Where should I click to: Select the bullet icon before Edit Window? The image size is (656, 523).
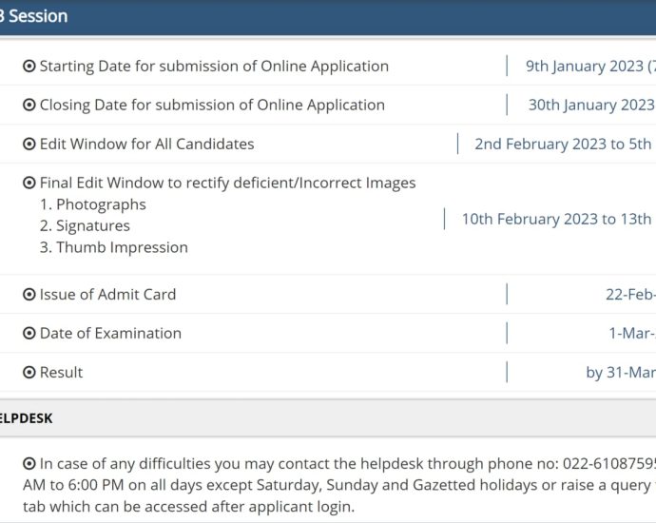click(x=29, y=145)
